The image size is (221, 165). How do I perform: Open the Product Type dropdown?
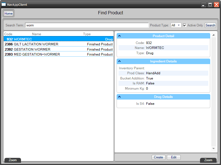[x=176, y=25]
